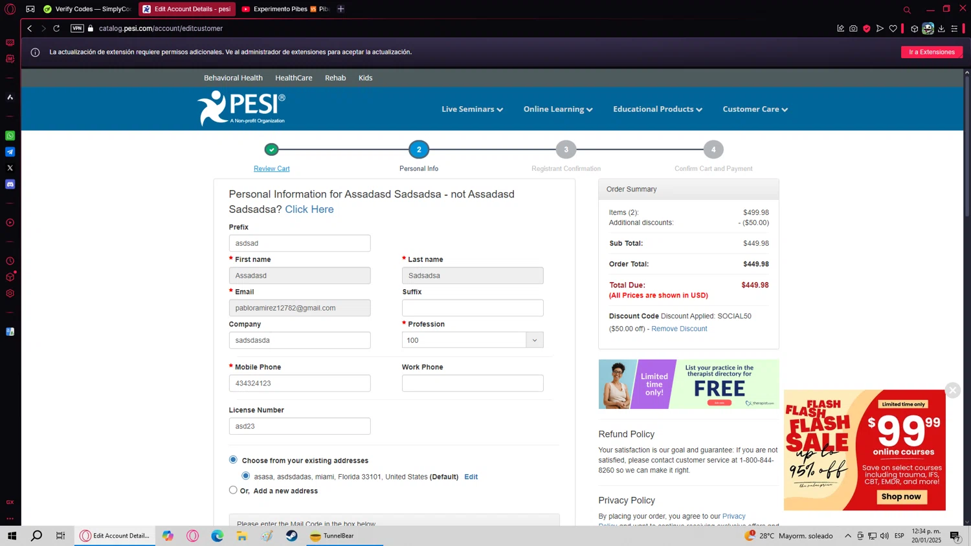Image resolution: width=971 pixels, height=546 pixels.
Task: Click the 'Click Here' not-you link
Action: [309, 210]
